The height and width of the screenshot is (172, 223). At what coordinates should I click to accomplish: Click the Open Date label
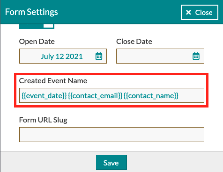37,42
